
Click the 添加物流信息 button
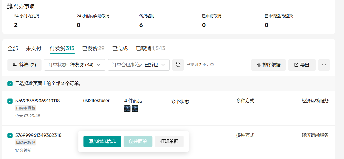tap(102, 141)
